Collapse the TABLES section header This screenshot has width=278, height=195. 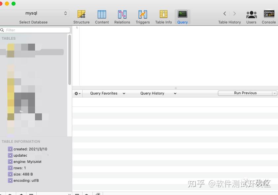click(9, 38)
